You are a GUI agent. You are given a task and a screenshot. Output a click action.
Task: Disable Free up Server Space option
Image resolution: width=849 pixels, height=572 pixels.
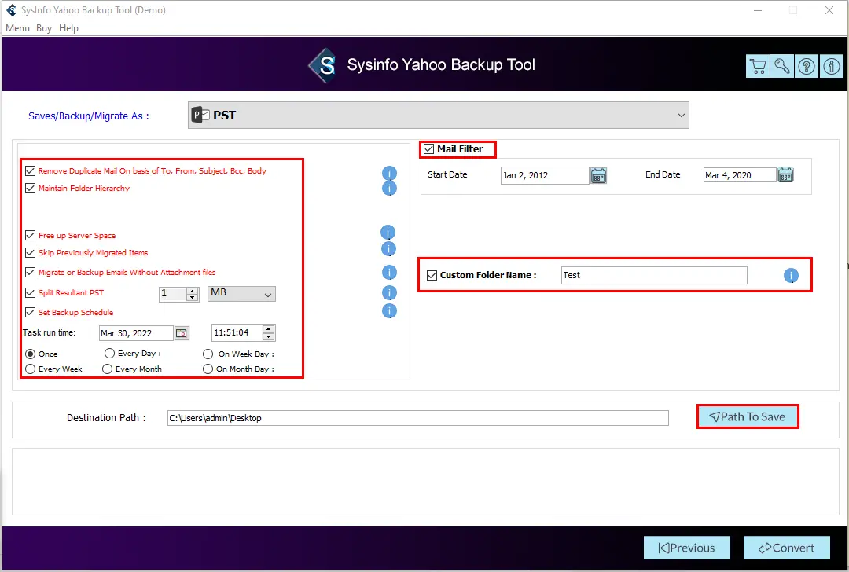(31, 236)
